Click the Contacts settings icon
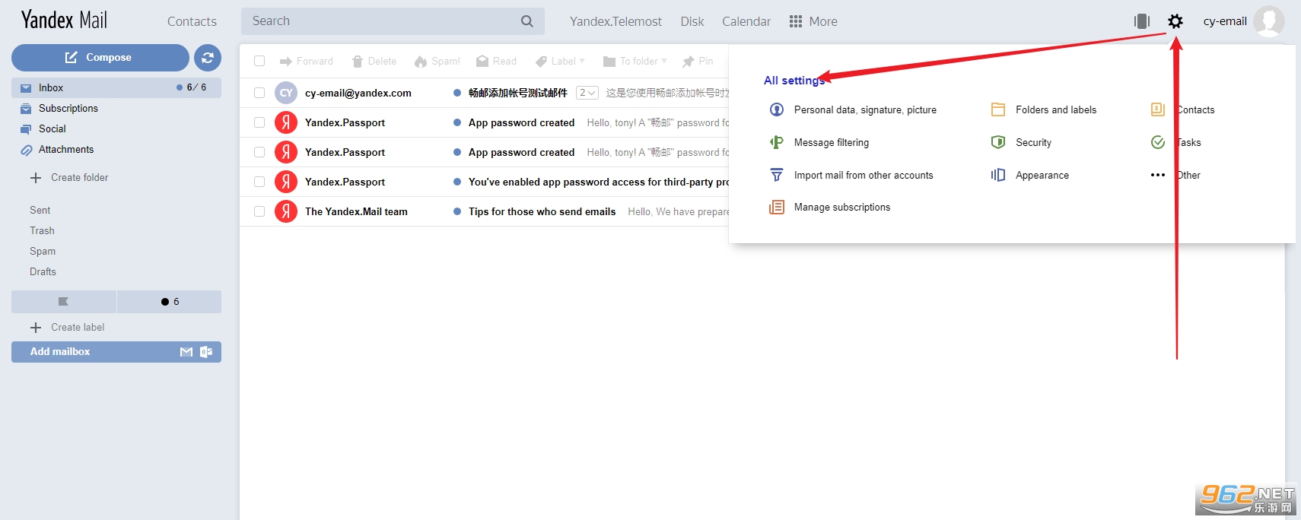 [x=1158, y=109]
